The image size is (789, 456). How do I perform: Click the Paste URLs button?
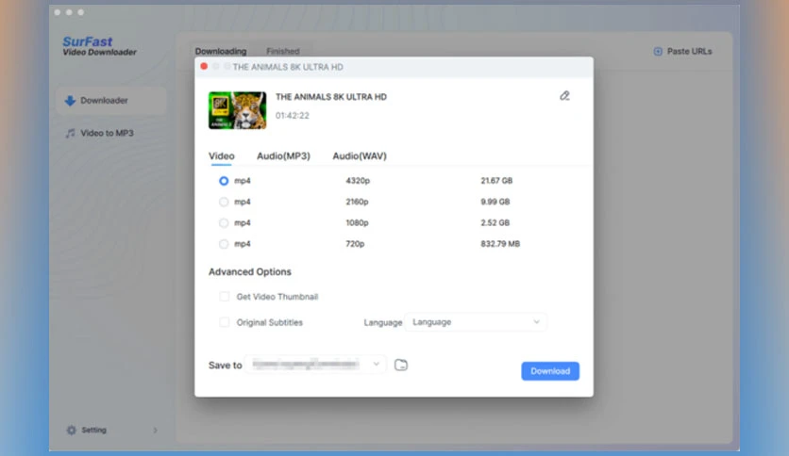(682, 51)
